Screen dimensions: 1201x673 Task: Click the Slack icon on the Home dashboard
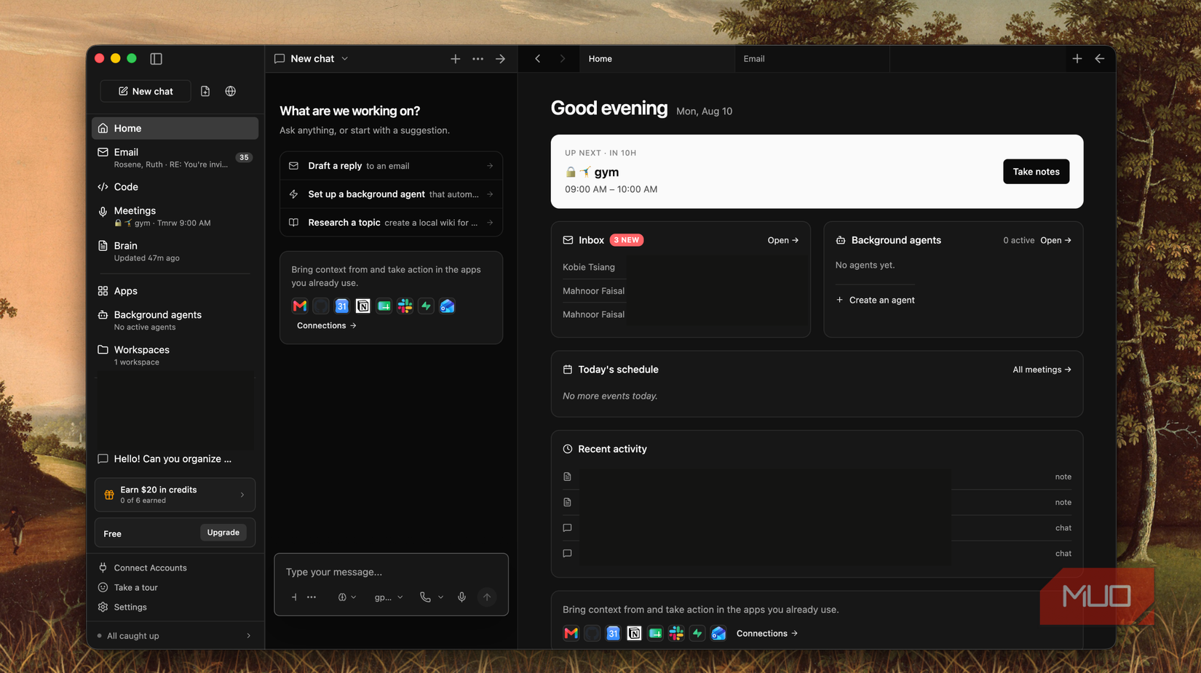coord(676,634)
